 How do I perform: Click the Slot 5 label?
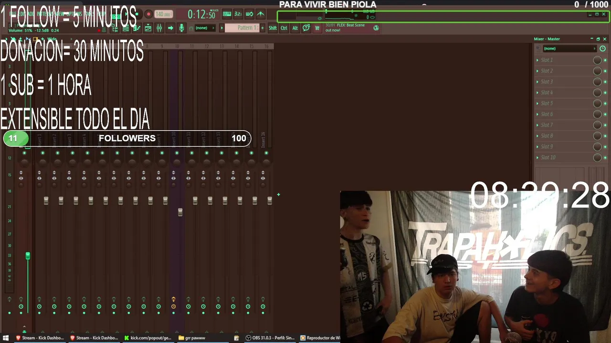(547, 103)
